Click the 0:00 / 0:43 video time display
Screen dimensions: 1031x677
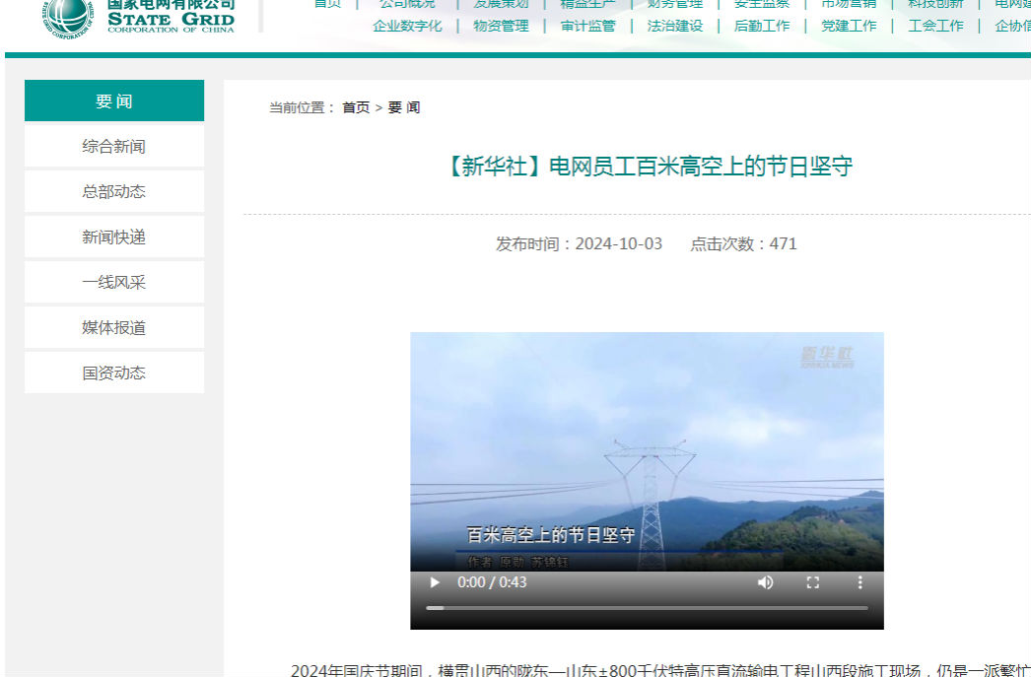(492, 582)
